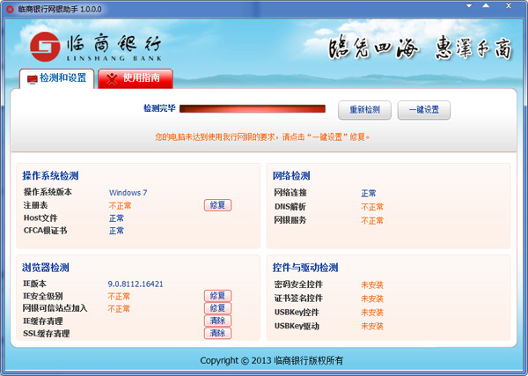Click the IE版本 label
The image size is (528, 376).
click(34, 284)
